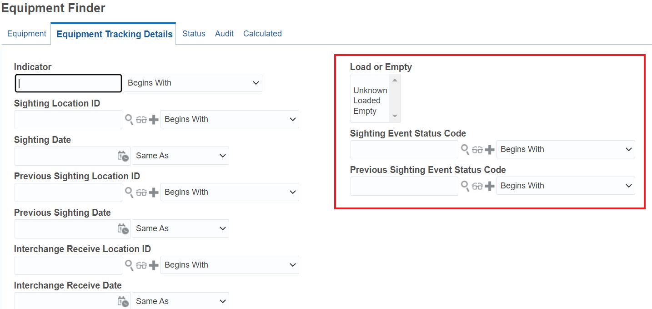This screenshot has width=652, height=309.
Task: Open calendar picker for Sighting Date
Action: click(123, 156)
